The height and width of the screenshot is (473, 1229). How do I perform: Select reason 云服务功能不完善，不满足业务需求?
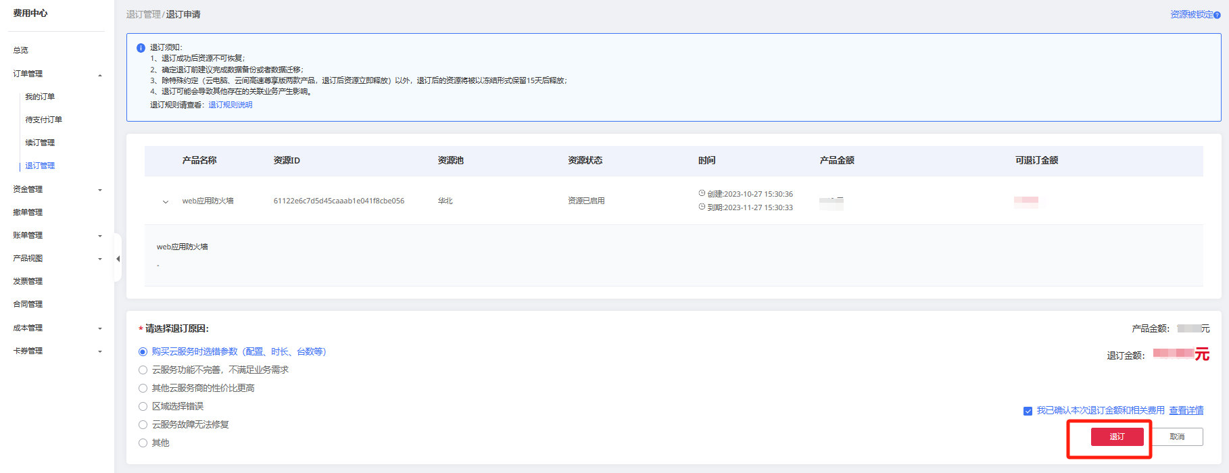click(143, 370)
